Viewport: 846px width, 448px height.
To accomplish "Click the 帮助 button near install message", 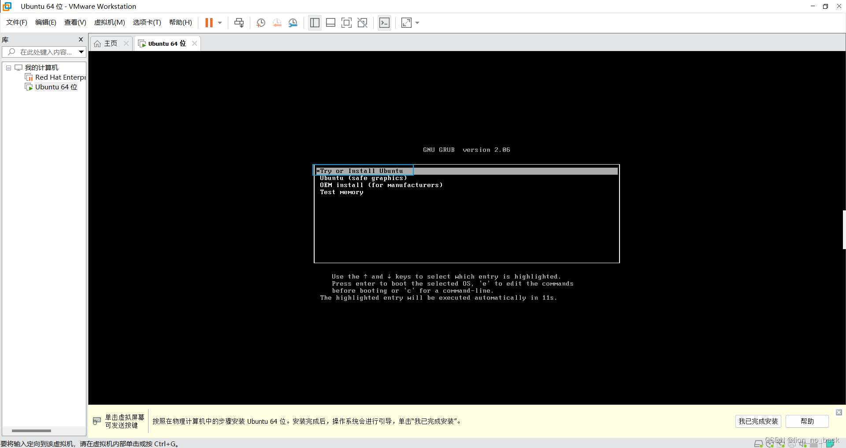I will [807, 421].
